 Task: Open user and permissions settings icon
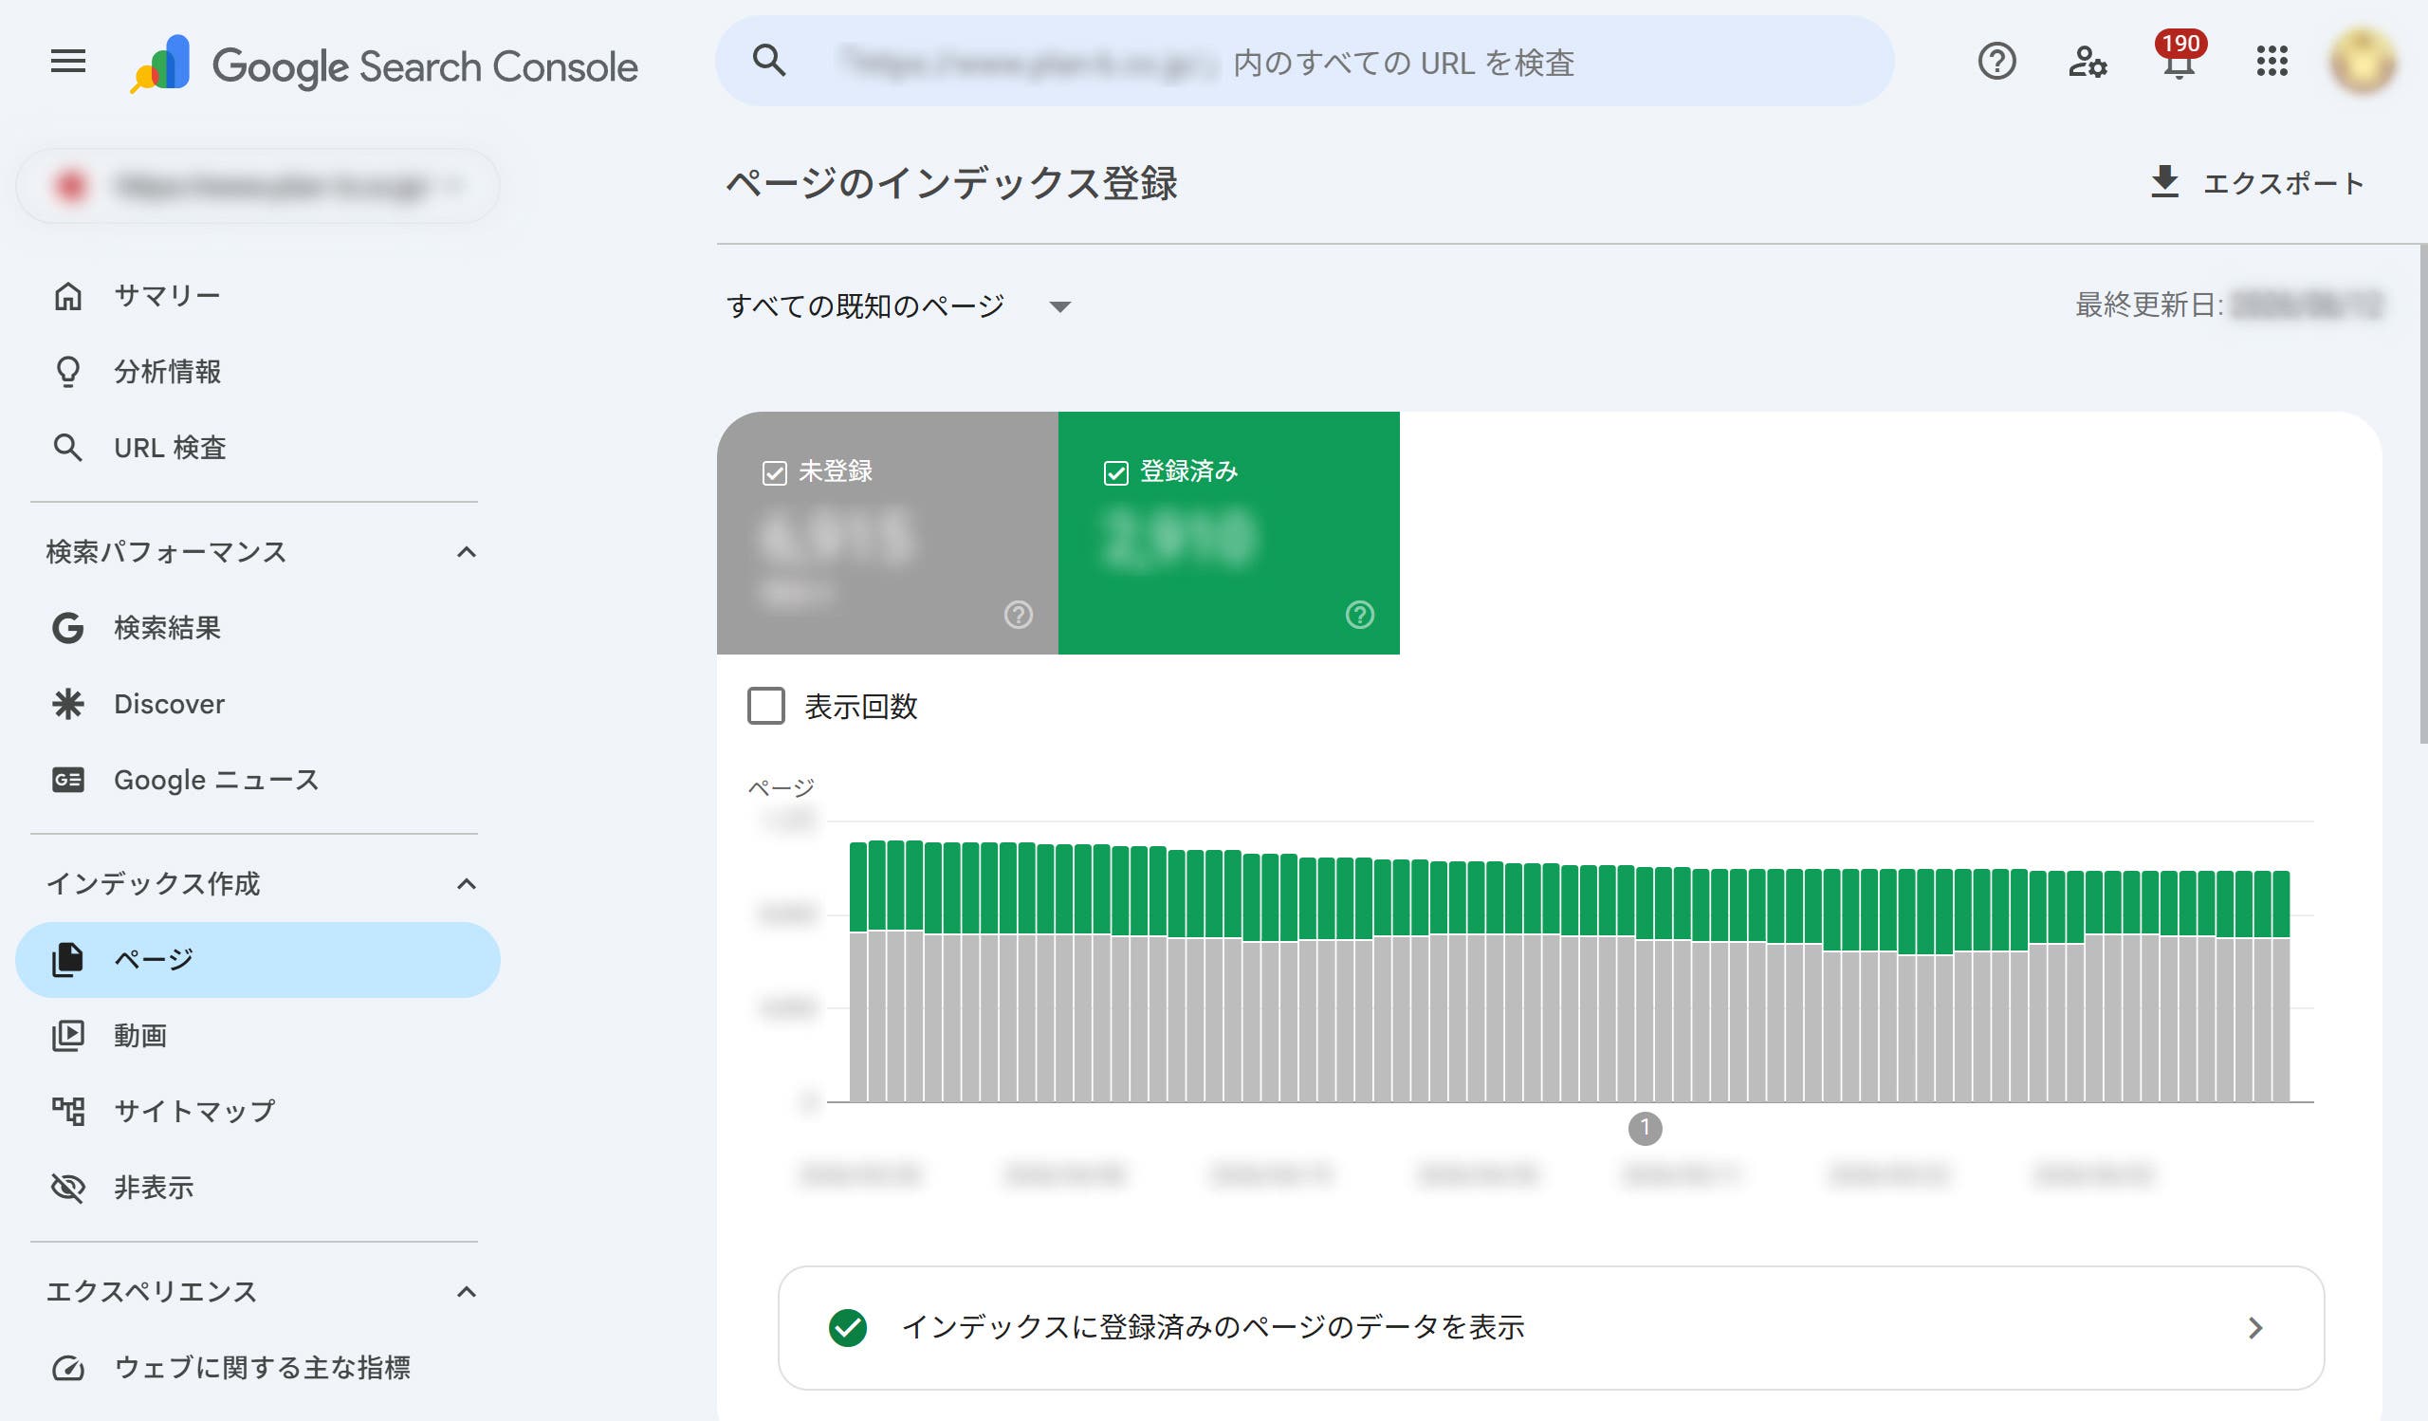[2087, 62]
